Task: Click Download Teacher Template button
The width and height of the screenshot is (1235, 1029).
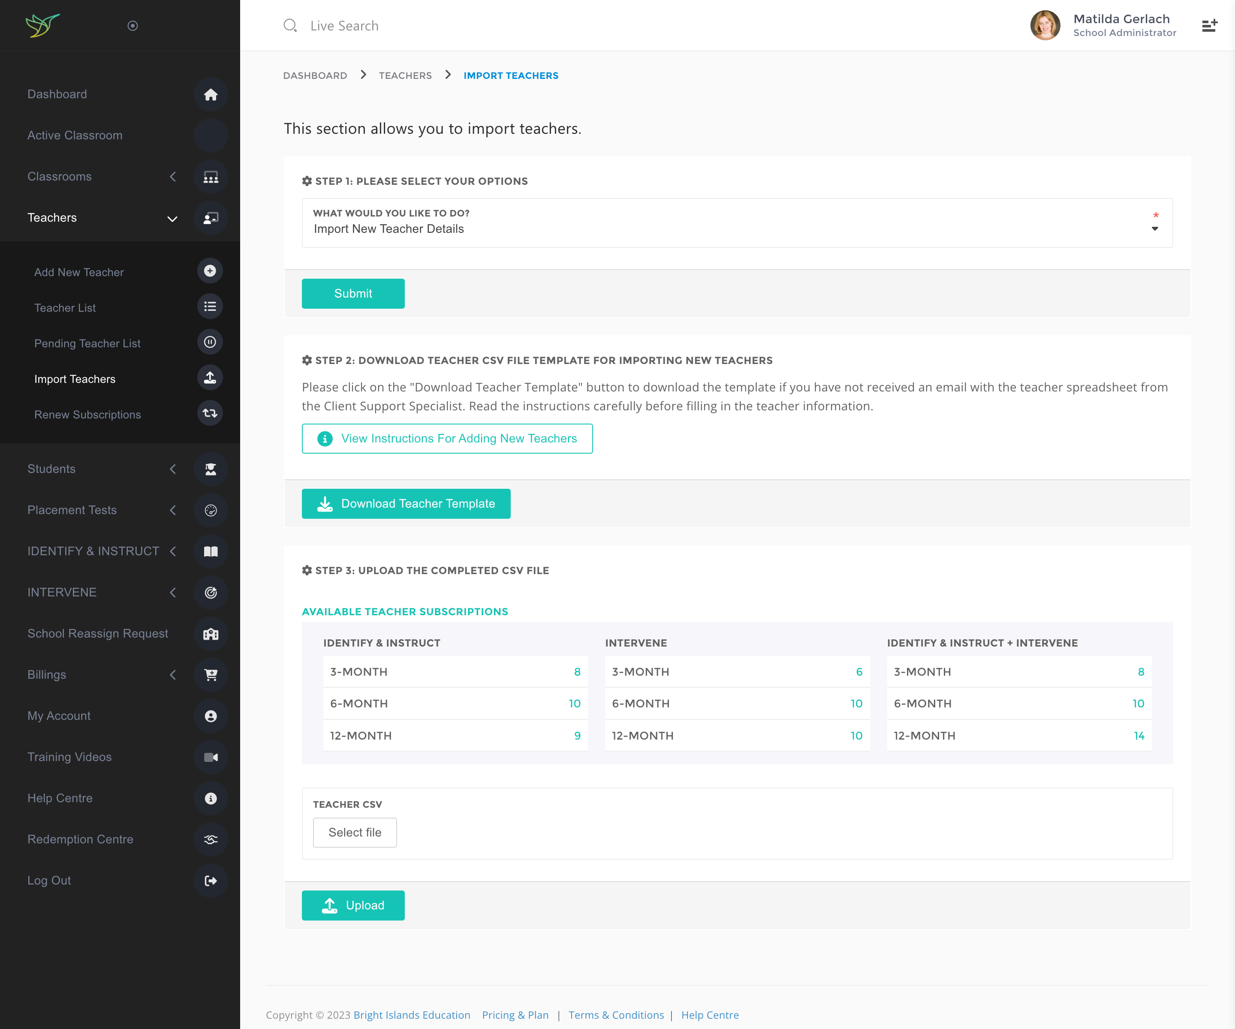Action: (406, 504)
